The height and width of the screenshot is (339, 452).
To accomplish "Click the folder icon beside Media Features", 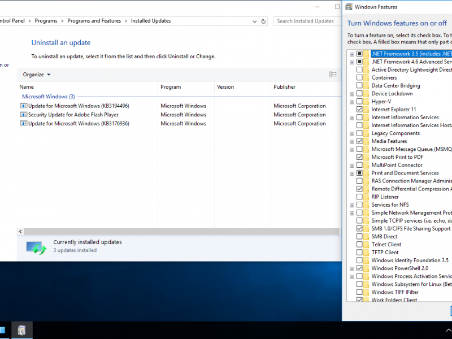I will point(366,141).
